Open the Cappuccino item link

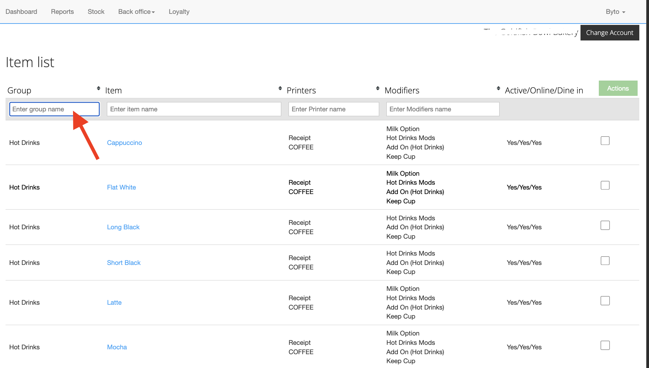[124, 143]
